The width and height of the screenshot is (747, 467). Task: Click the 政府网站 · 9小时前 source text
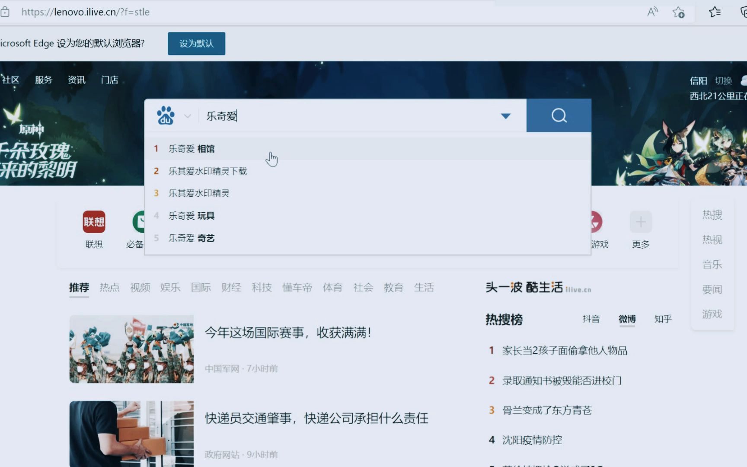241,455
